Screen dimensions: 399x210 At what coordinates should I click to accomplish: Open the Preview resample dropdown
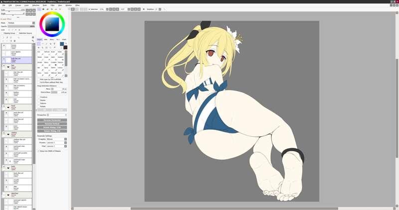tap(65, 143)
